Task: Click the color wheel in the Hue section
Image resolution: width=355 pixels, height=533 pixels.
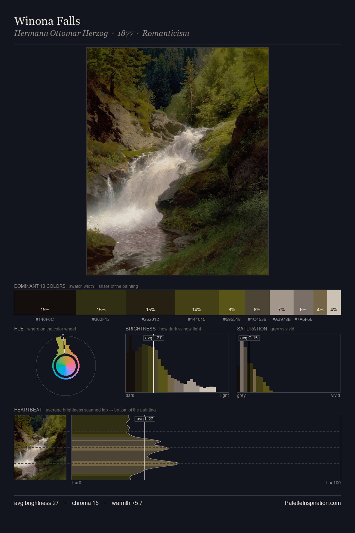Action: click(66, 366)
